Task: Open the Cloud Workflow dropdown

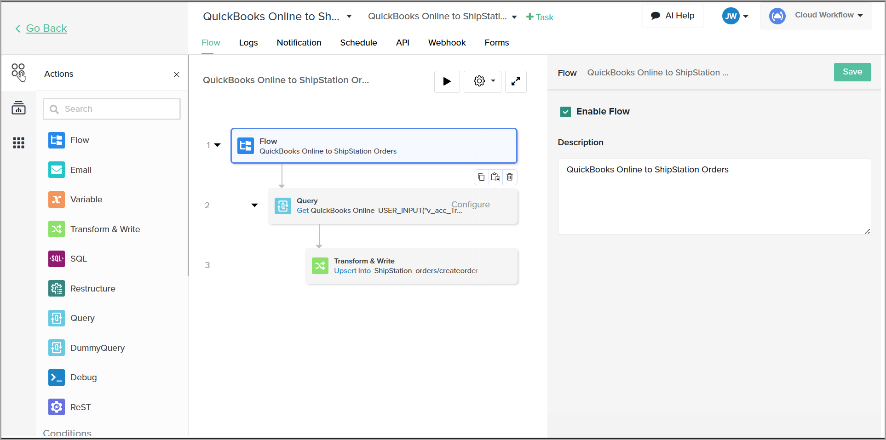Action: (x=828, y=15)
